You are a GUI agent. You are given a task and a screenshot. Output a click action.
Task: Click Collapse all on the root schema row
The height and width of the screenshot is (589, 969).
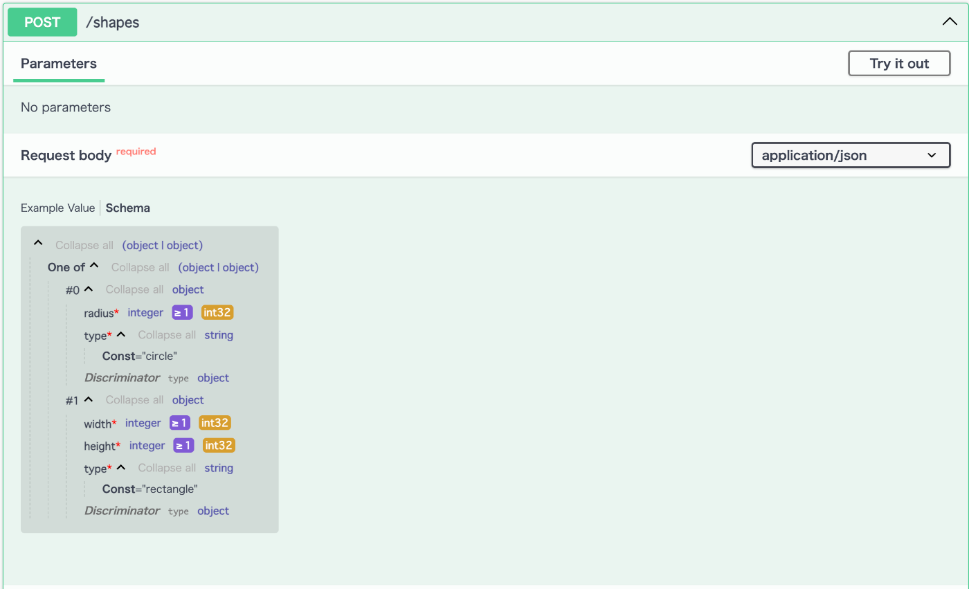pyautogui.click(x=84, y=245)
